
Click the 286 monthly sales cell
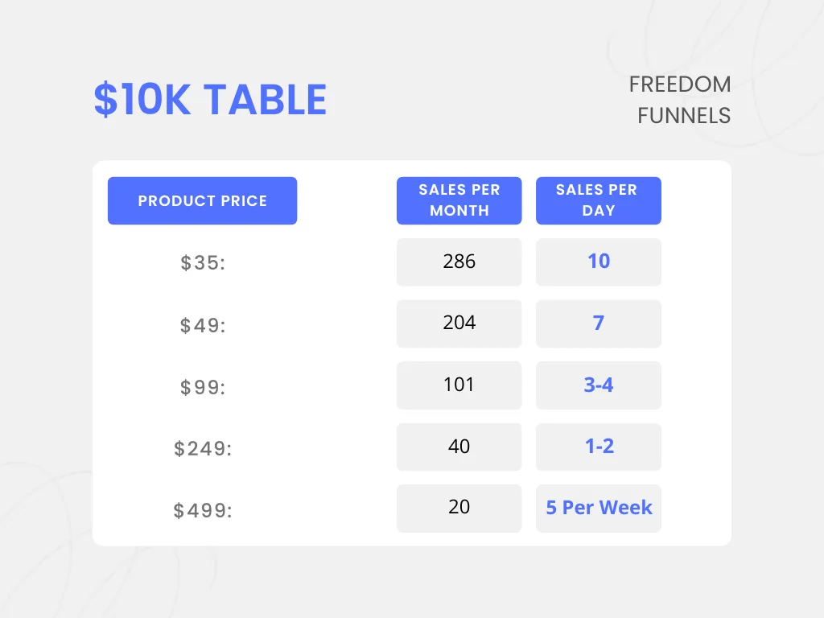459,262
